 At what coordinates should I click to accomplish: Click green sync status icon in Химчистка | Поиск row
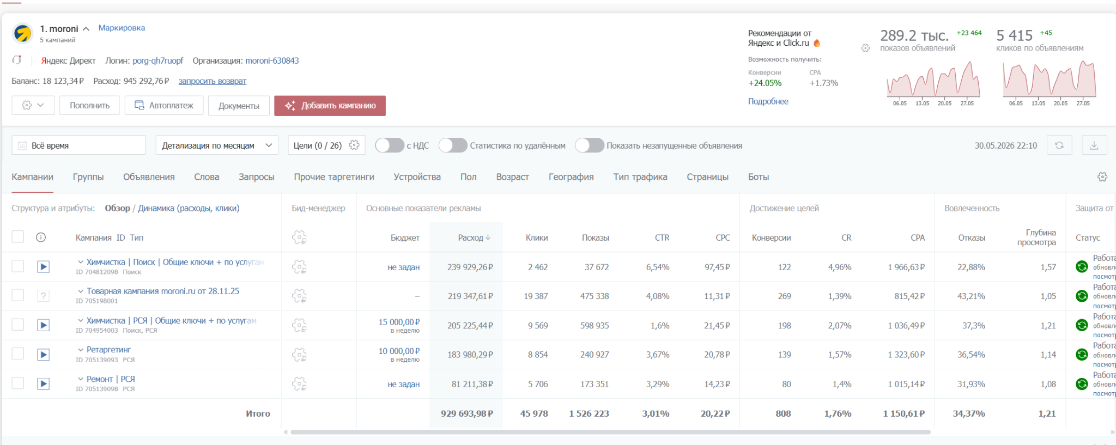click(x=1082, y=267)
